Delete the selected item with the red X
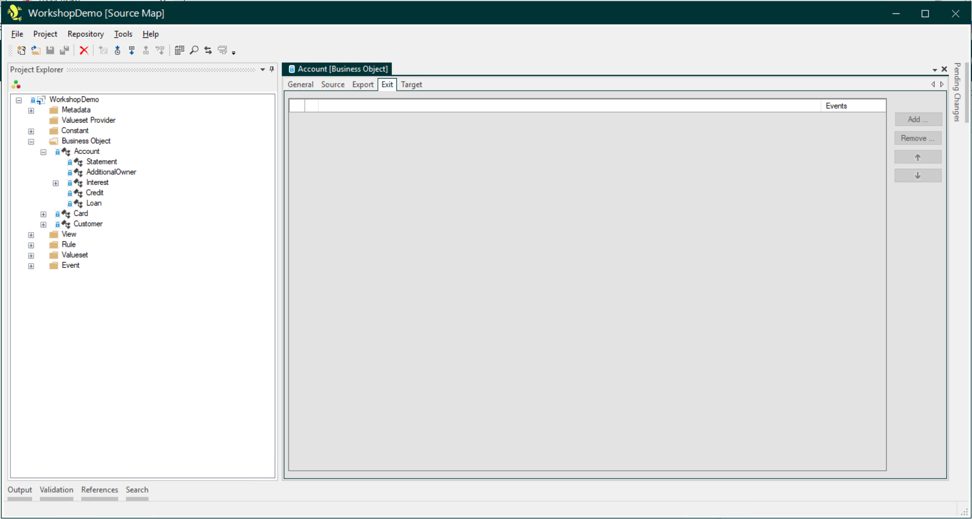This screenshot has width=972, height=519. 84,50
